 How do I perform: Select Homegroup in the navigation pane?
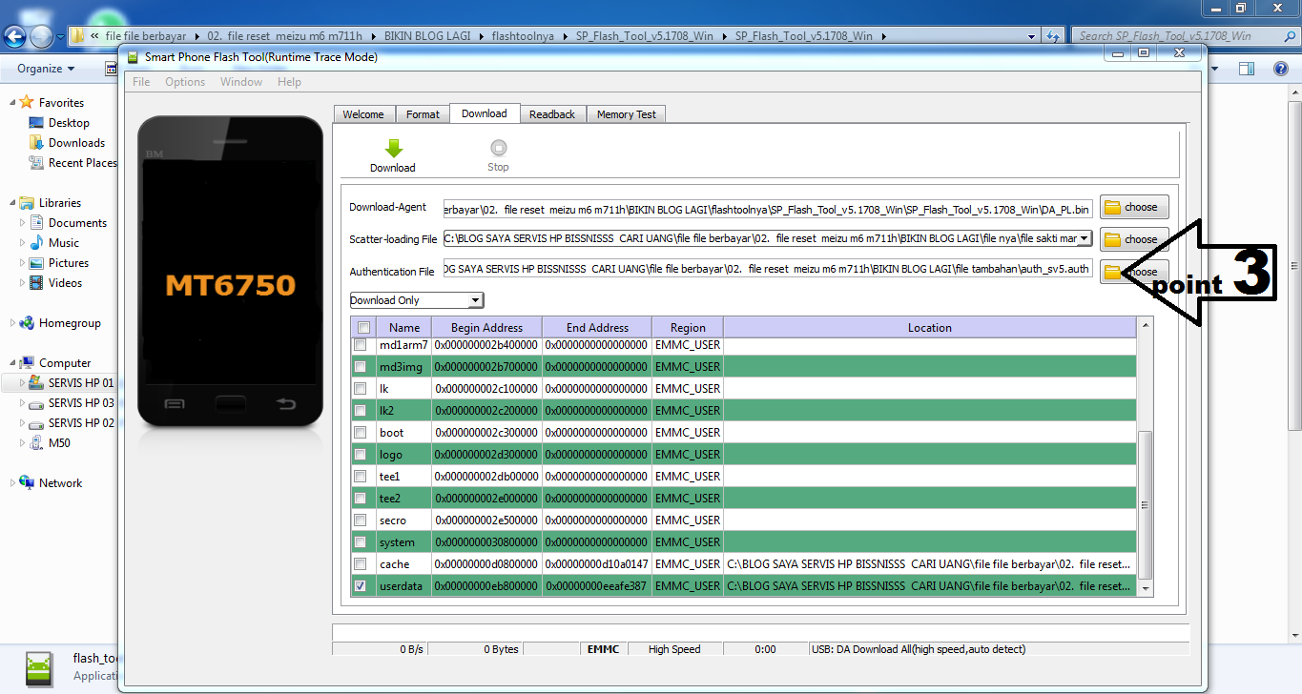[x=70, y=323]
